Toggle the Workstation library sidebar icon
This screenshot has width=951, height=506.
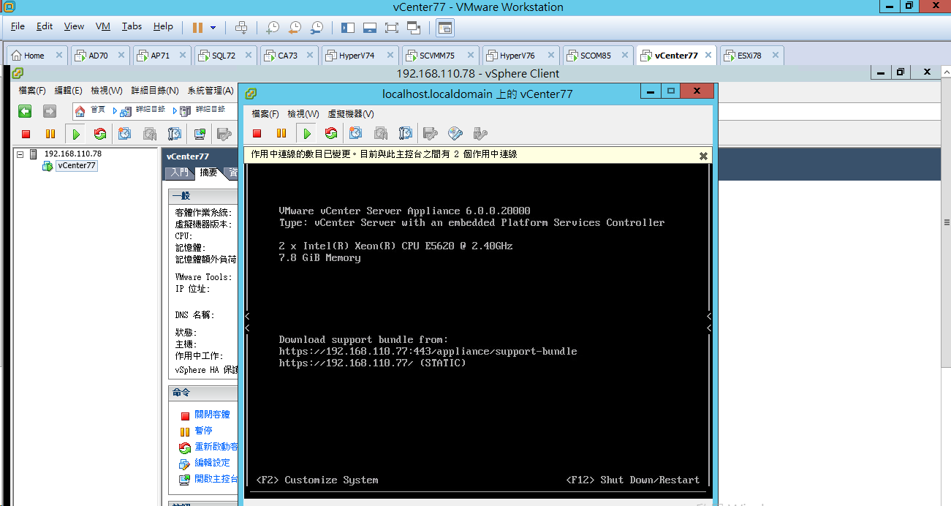348,27
